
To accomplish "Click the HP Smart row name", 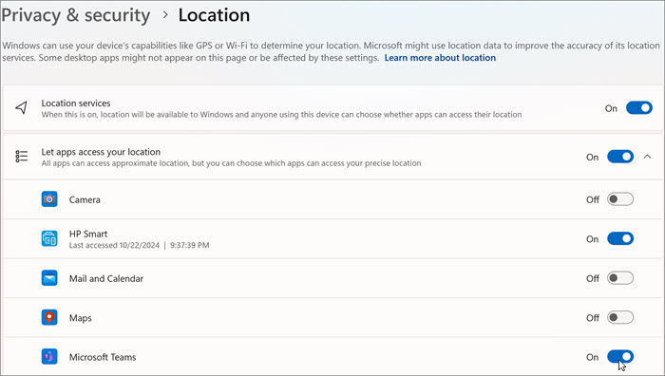I will click(x=88, y=234).
